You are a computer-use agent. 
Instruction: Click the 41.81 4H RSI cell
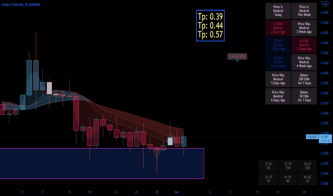pyautogui.click(x=288, y=179)
